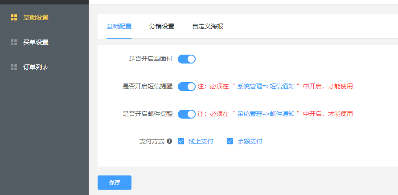This screenshot has width=398, height=195.
Task: Follow the 系统管理=>短信通知 link
Action: (266, 86)
